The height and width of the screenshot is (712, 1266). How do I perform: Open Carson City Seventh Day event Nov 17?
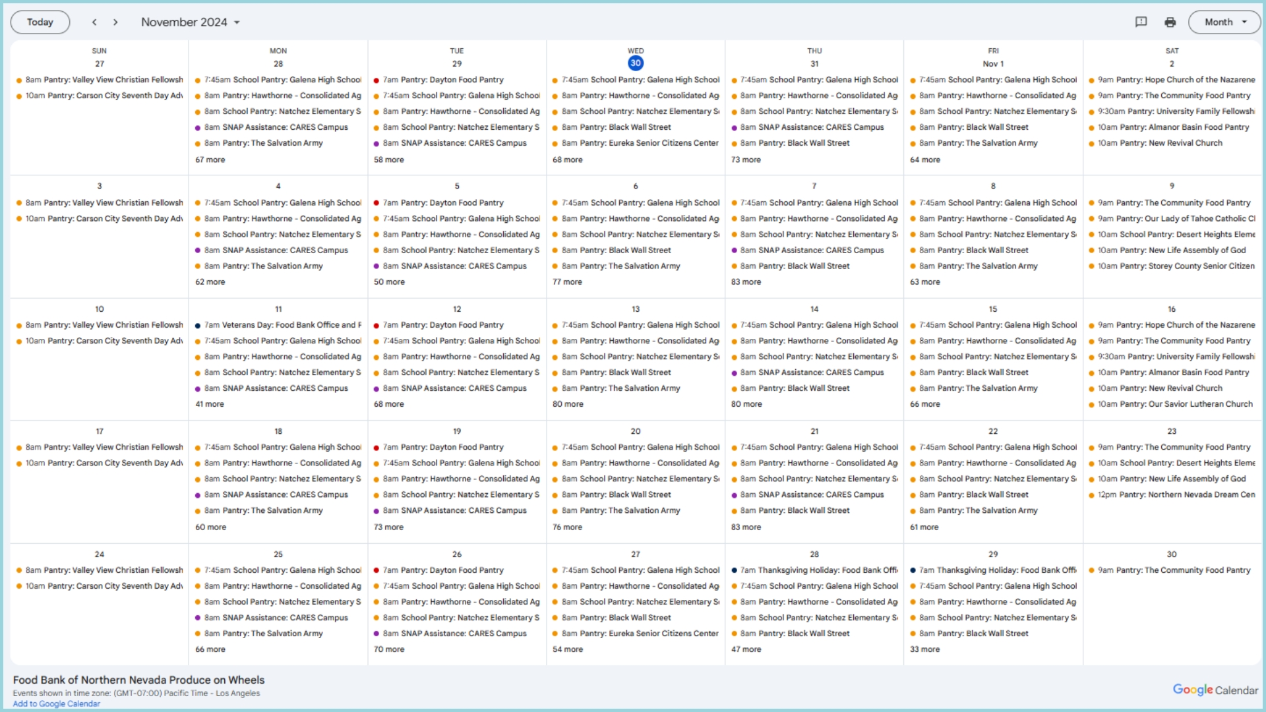(100, 463)
